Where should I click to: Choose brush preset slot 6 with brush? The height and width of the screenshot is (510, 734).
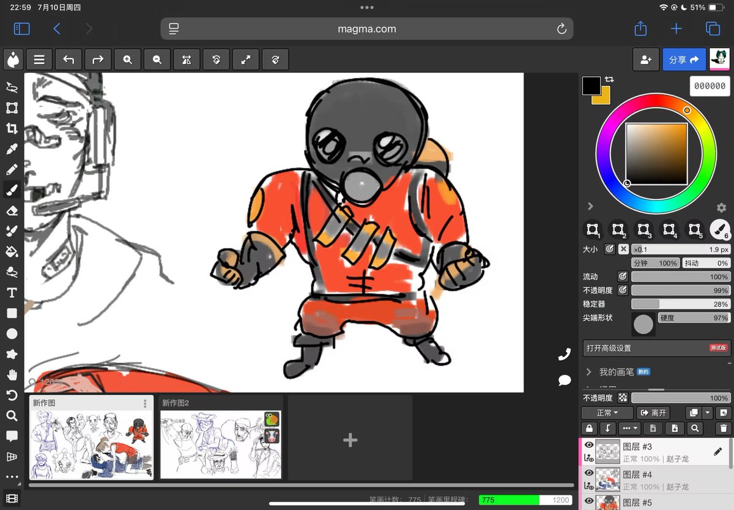pyautogui.click(x=721, y=229)
